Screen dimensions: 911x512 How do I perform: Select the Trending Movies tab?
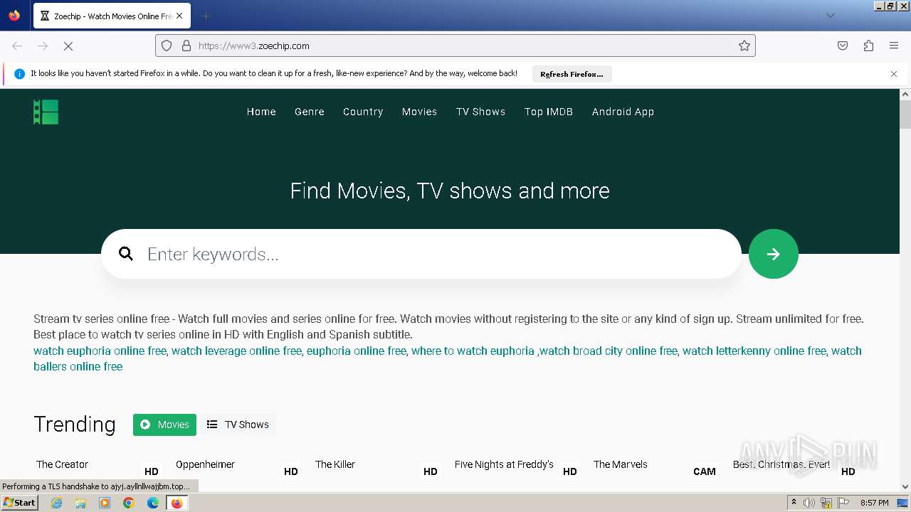coord(164,425)
